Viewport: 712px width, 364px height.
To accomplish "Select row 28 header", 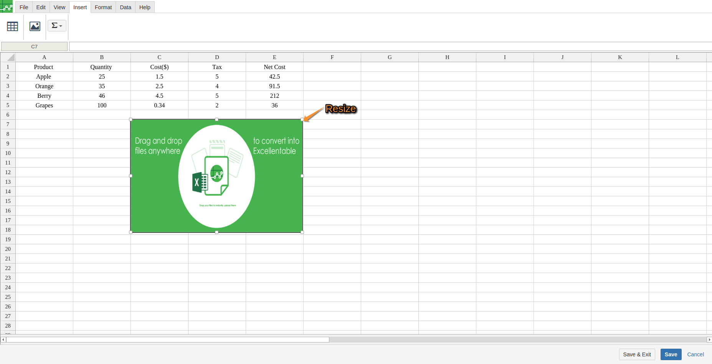I will point(8,326).
